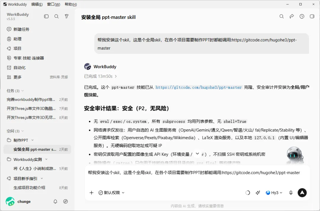Open the 资料库·灵感 link
320x211 pixels.
(x=59, y=77)
